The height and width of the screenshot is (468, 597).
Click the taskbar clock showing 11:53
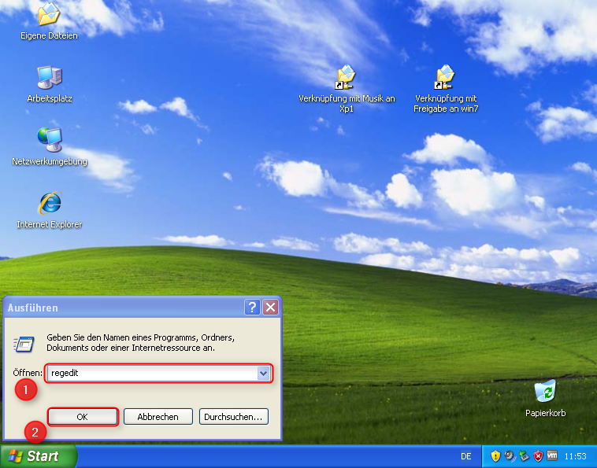575,456
